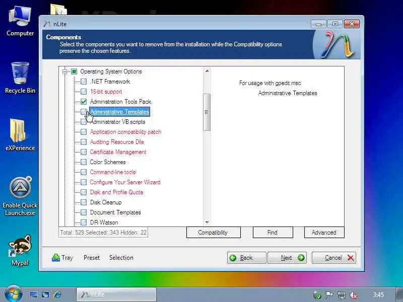403x302 pixels.
Task: Check the Command-line tools checkbox
Action: pyautogui.click(x=84, y=172)
